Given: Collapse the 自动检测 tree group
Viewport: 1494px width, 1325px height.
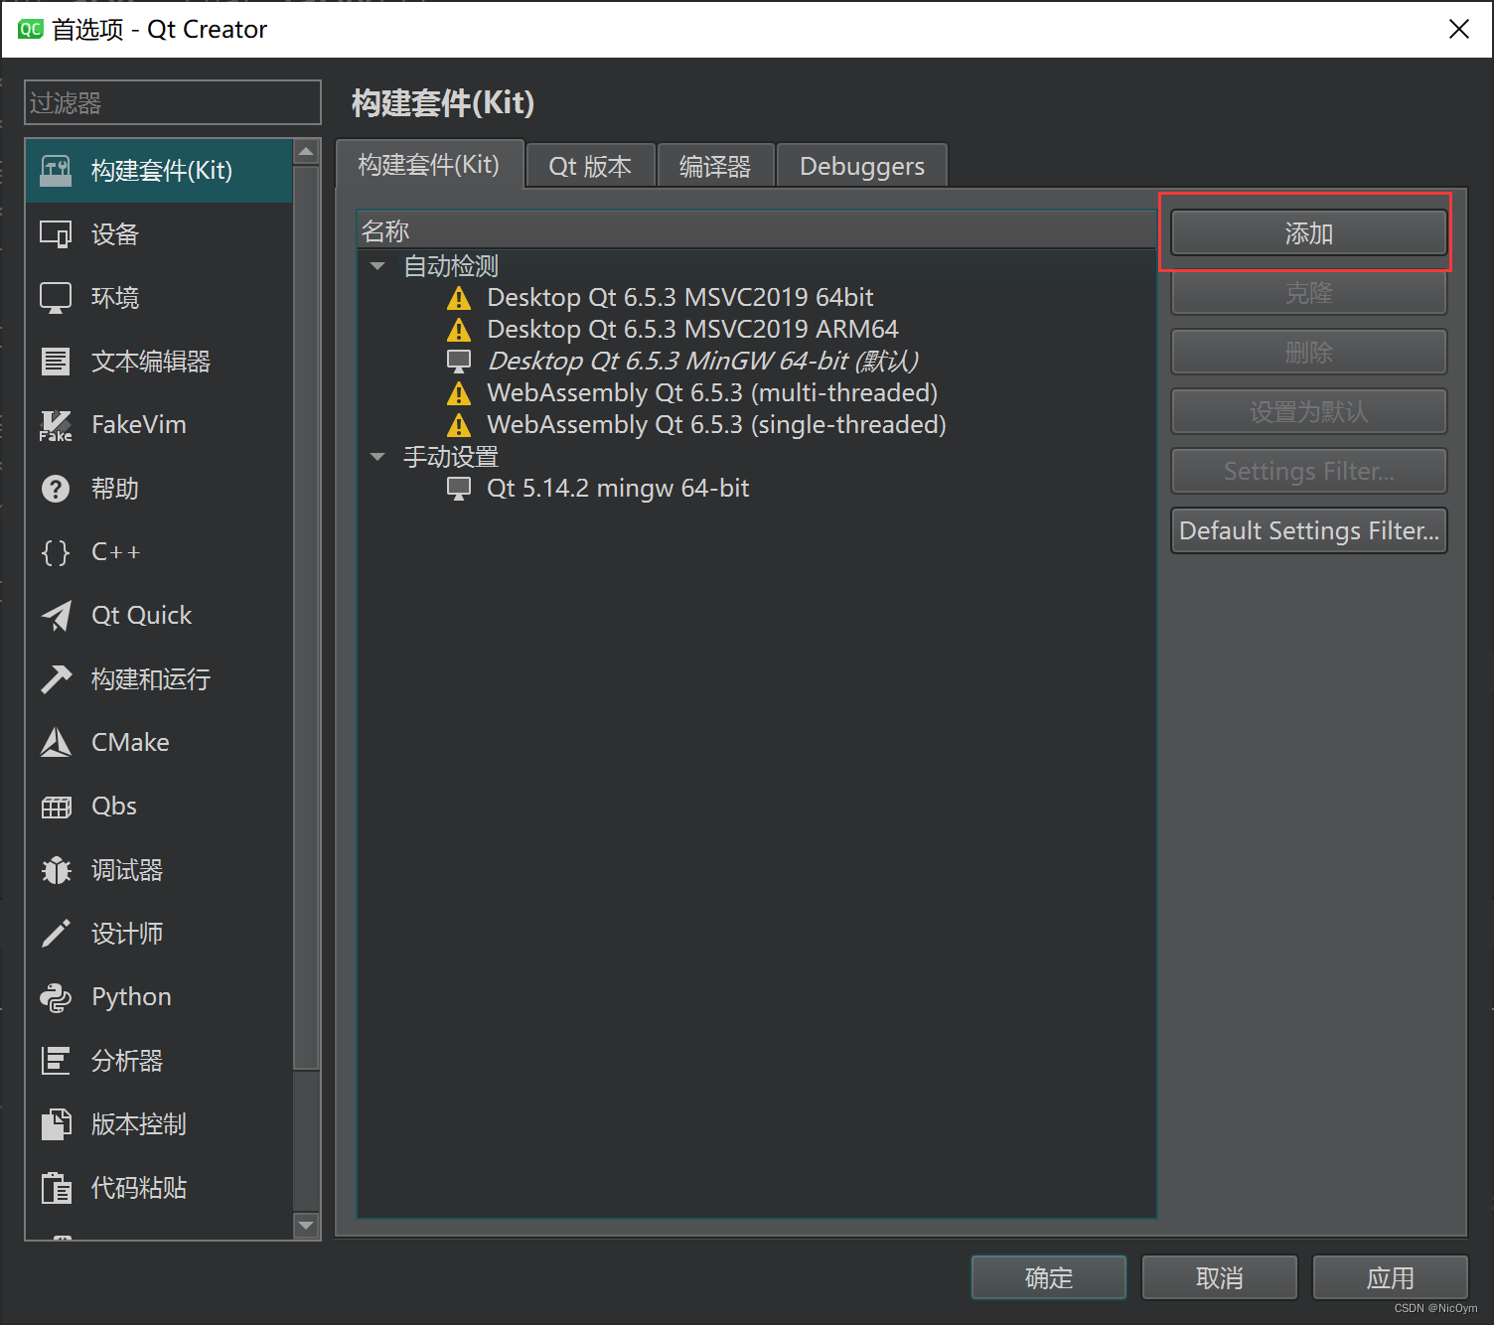Looking at the screenshot, I should click(x=377, y=266).
